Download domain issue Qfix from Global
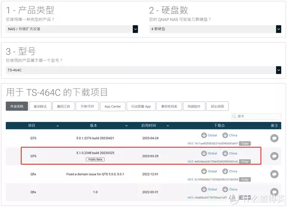Screen dimensions: 287x207 point(209,171)
